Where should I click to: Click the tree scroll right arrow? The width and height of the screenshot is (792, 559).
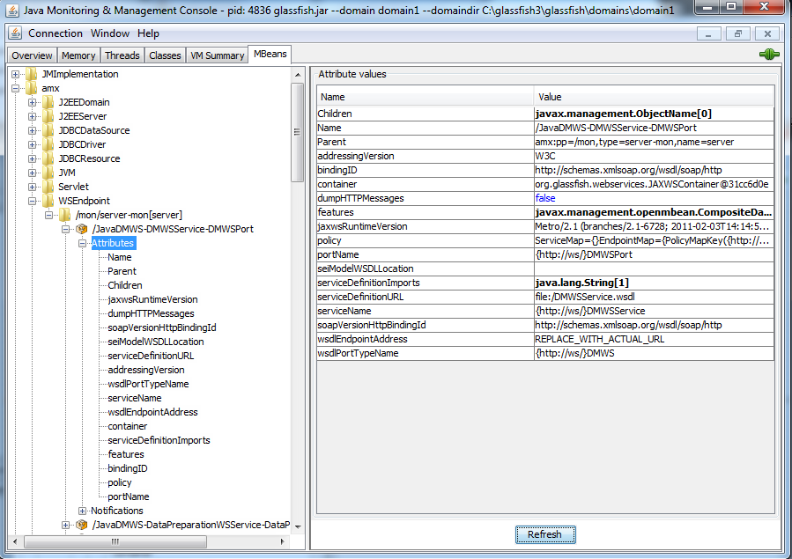[x=282, y=542]
